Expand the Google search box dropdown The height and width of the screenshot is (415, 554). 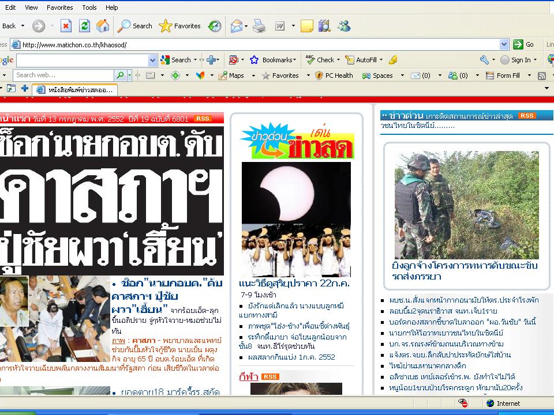(x=152, y=60)
